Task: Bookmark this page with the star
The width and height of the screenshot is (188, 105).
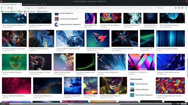Action: point(161,8)
